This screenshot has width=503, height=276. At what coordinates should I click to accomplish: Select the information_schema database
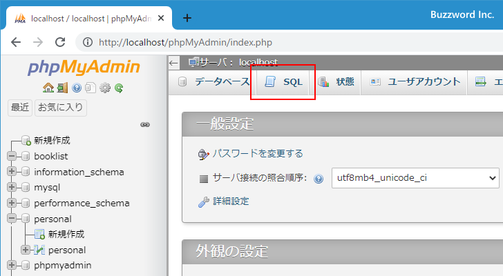tap(79, 172)
